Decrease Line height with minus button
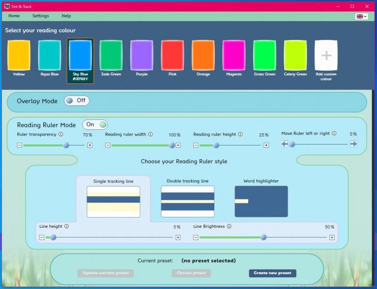This screenshot has height=289, width=377. [x=42, y=237]
